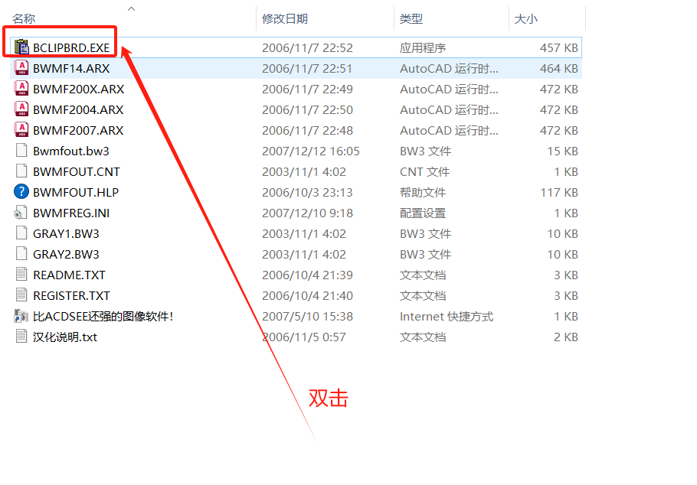Click the Bwmfout.bw3 file icon
Screen dimensions: 697x485
pos(21,150)
